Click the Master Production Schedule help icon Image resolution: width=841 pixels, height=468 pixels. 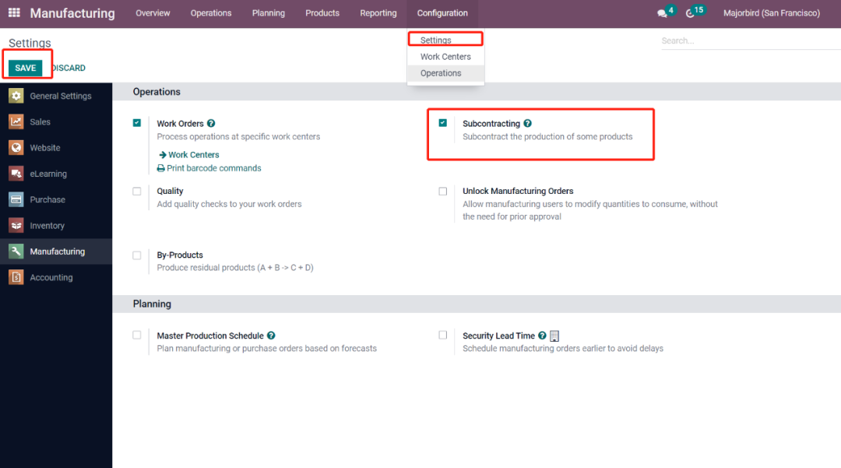271,336
